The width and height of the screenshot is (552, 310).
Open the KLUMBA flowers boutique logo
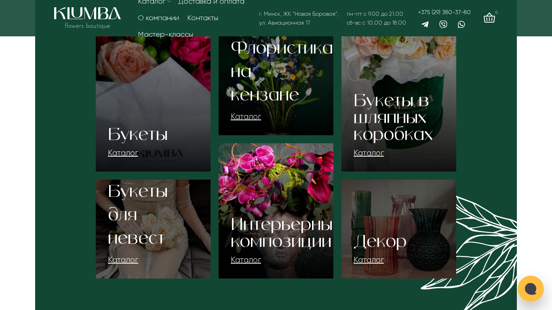(x=87, y=18)
